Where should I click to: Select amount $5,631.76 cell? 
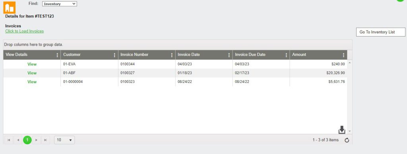(318, 82)
